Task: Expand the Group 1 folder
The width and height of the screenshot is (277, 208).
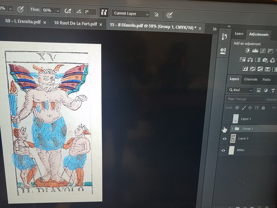Action: tap(232, 129)
